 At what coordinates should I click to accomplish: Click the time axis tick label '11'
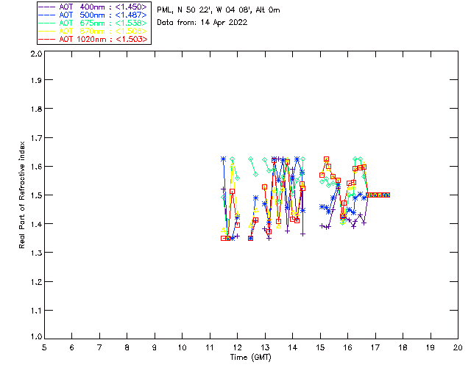210,347
